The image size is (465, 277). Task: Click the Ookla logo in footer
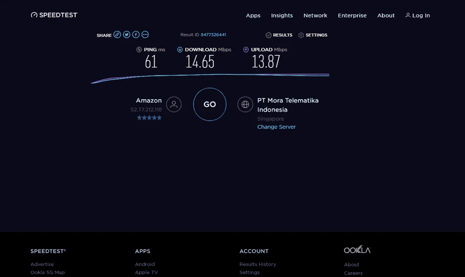(357, 250)
